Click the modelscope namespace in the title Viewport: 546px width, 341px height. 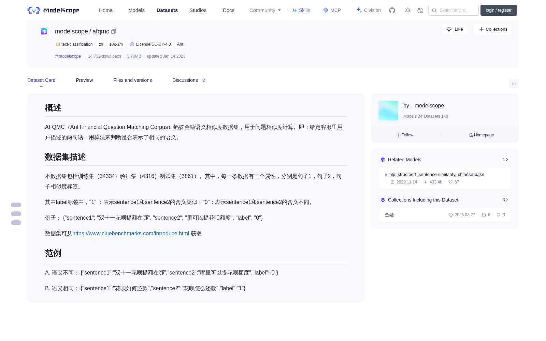click(x=71, y=31)
